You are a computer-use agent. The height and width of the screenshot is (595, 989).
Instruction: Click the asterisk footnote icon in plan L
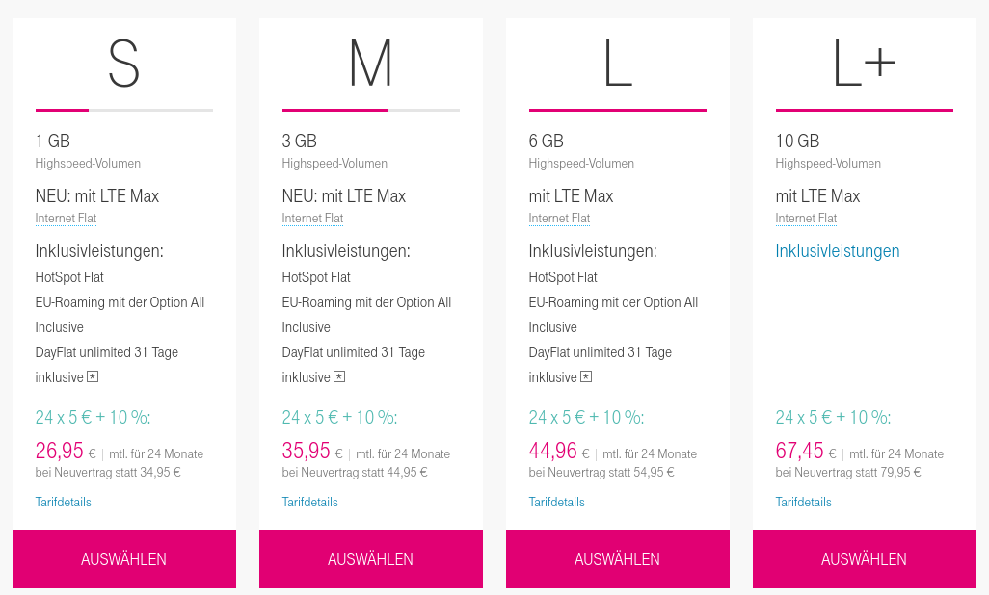tap(586, 377)
